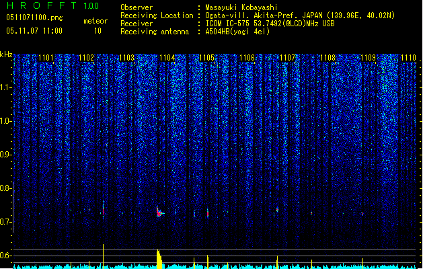This screenshot has width=423, height=269.
Task: Click the 1103 time marker
Action: point(127,58)
